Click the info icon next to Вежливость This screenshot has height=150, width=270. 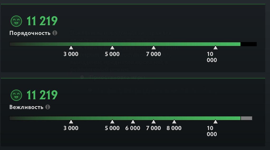point(48,107)
